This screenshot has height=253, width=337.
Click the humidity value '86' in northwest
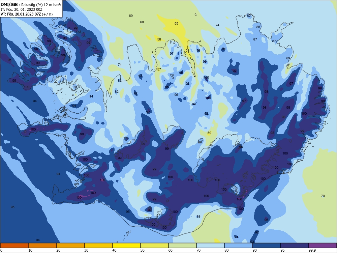(75, 87)
